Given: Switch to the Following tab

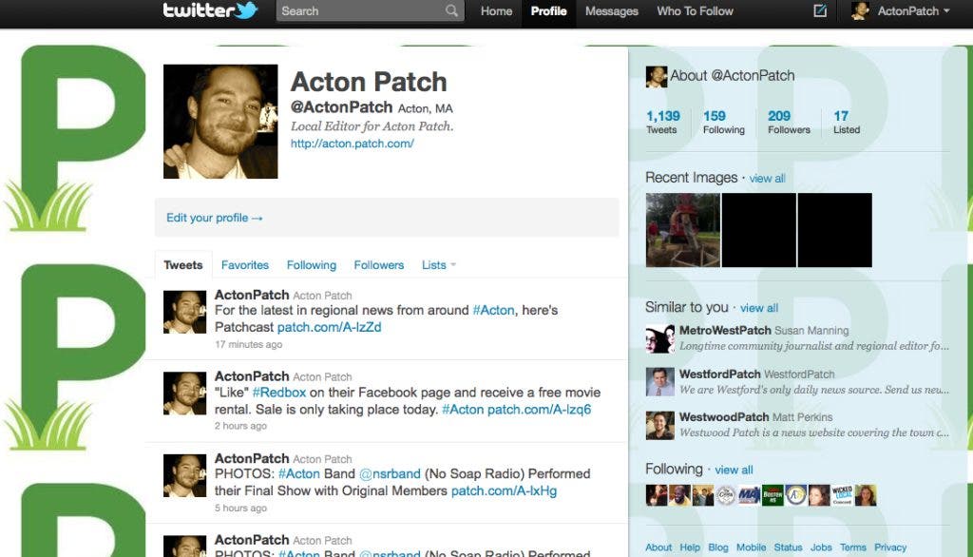Looking at the screenshot, I should pos(312,265).
